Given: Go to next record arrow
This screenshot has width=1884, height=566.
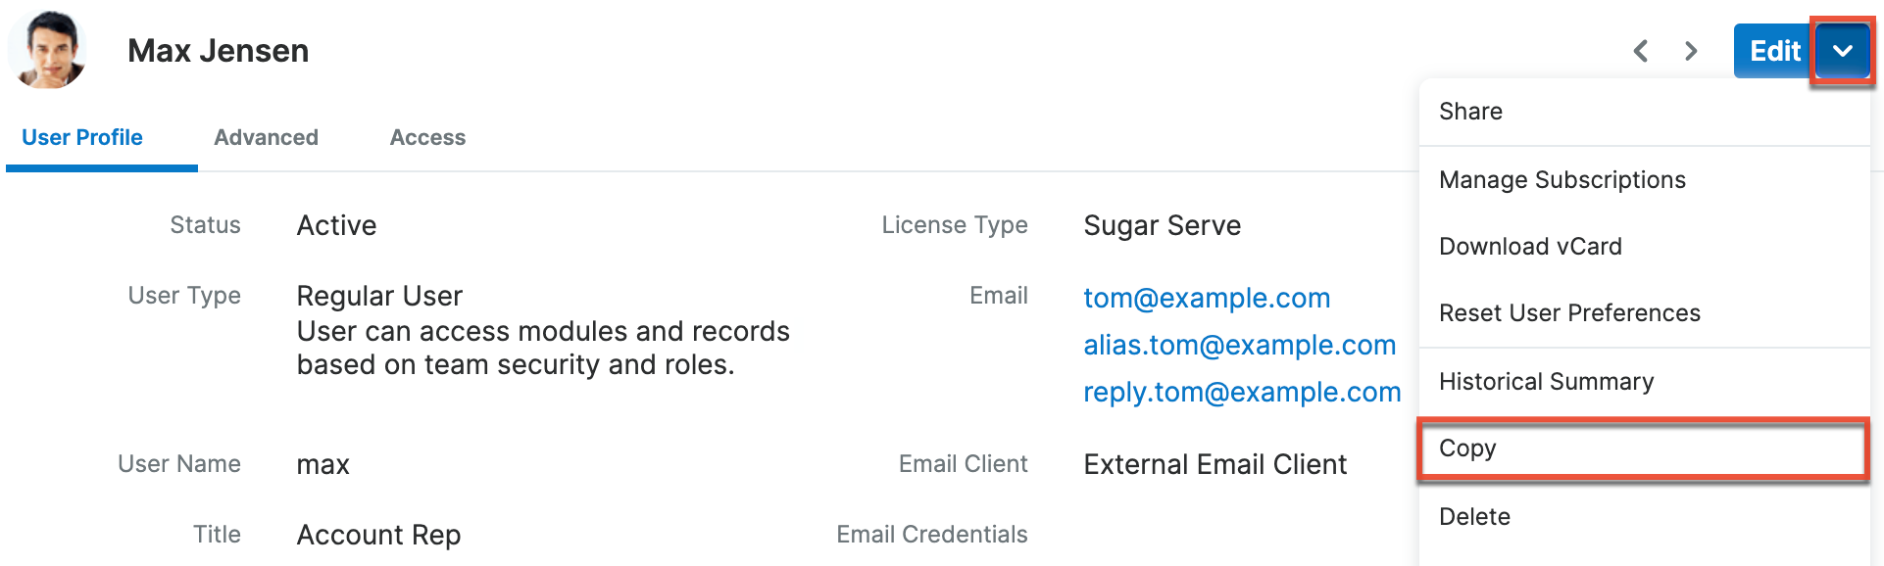Looking at the screenshot, I should coord(1691,51).
